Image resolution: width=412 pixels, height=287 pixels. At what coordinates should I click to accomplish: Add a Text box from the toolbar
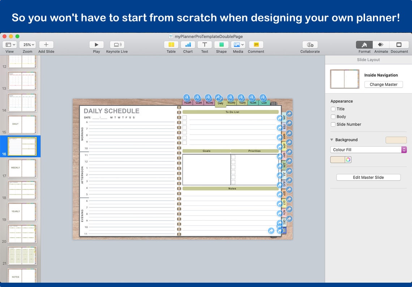[x=205, y=45]
